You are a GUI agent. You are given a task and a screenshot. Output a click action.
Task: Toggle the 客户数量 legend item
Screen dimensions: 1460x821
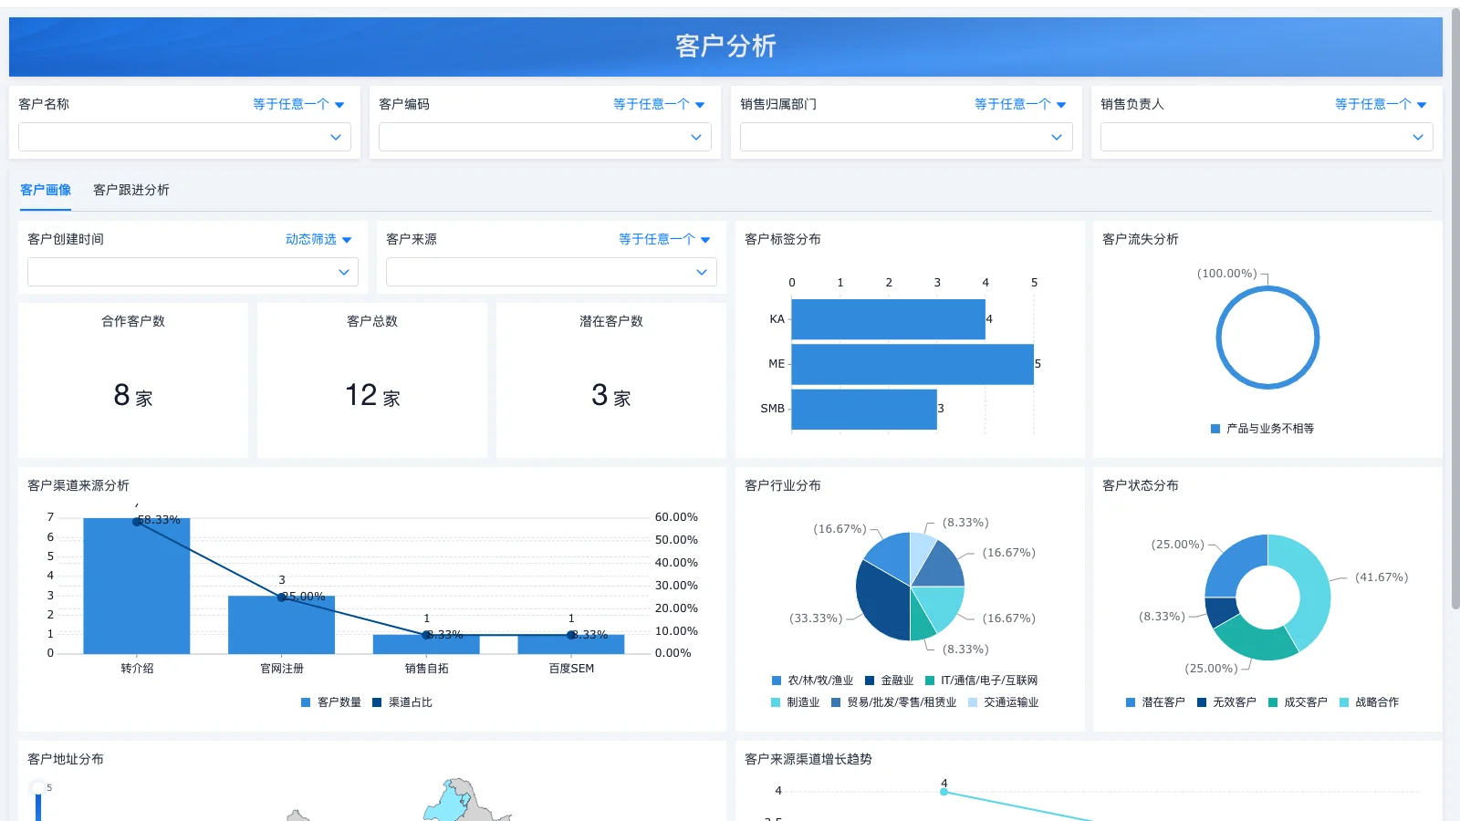pyautogui.click(x=328, y=701)
